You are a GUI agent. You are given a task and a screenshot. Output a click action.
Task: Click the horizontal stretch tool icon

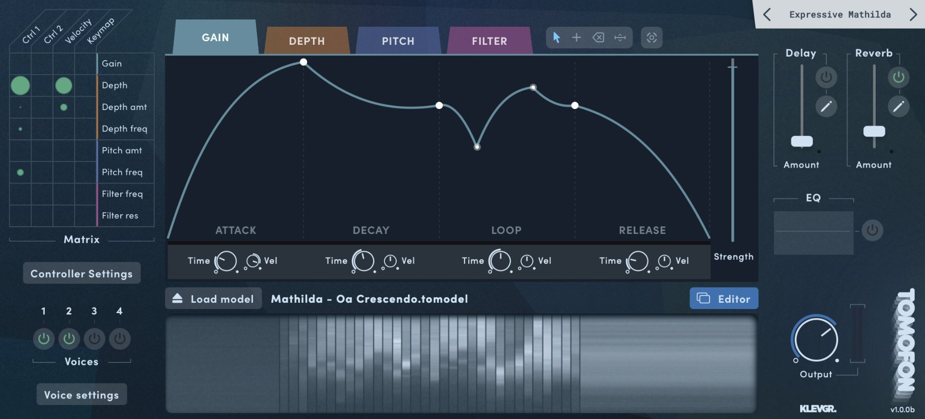pyautogui.click(x=620, y=38)
